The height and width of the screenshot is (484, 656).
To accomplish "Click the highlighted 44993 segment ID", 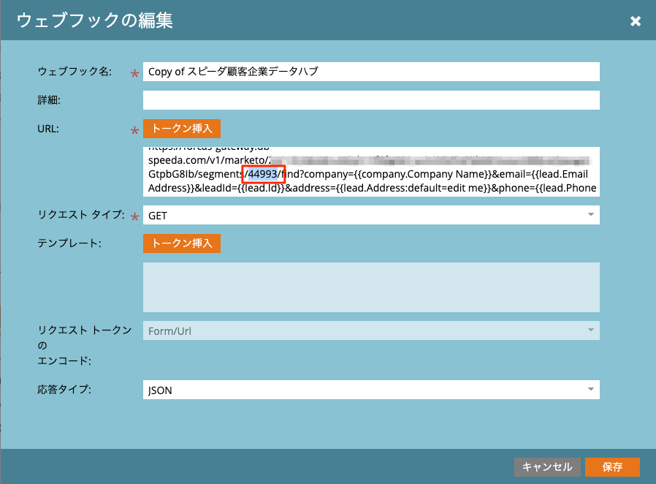I will click(263, 174).
